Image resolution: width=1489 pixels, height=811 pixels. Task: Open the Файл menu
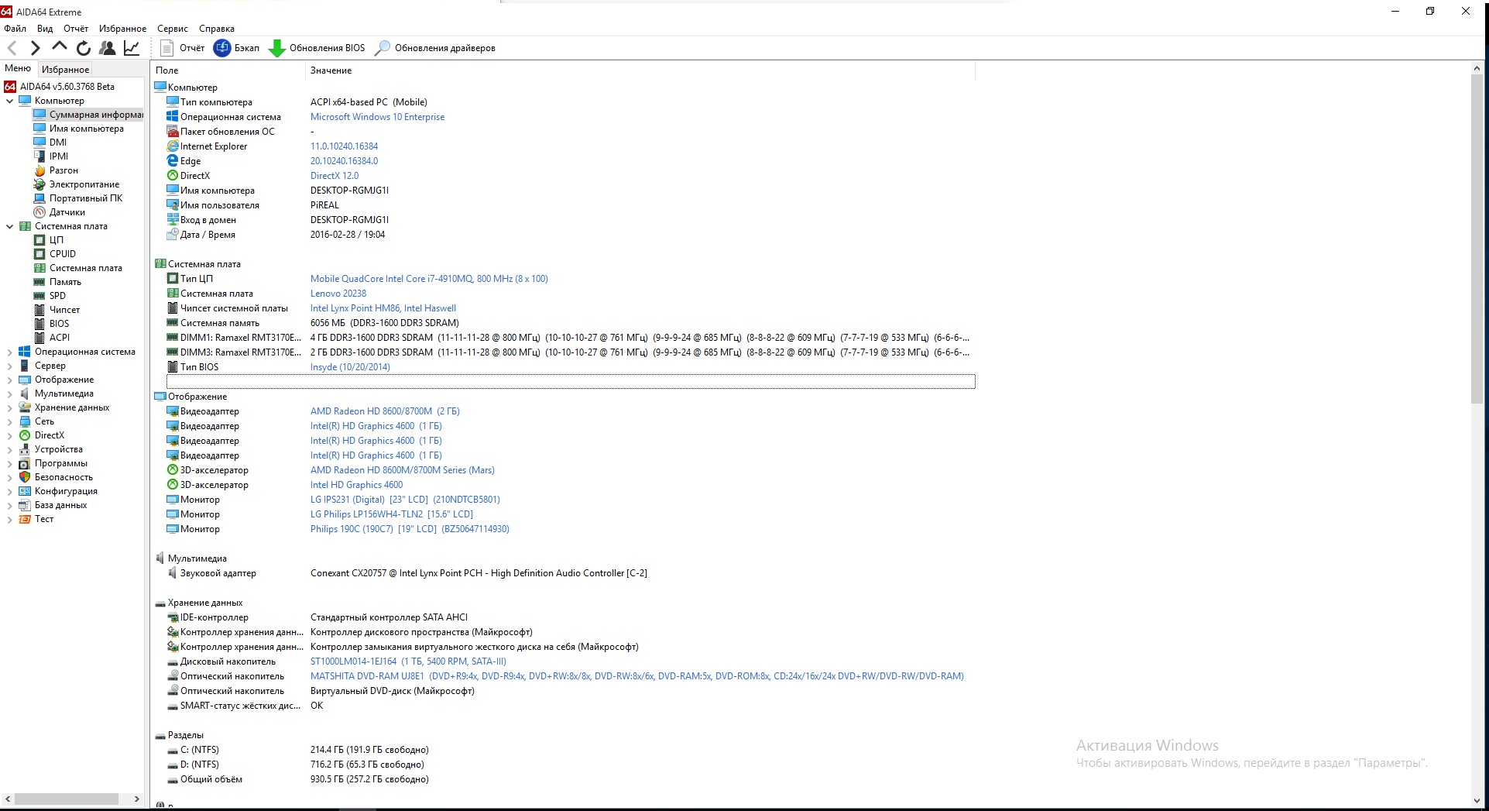coord(15,29)
